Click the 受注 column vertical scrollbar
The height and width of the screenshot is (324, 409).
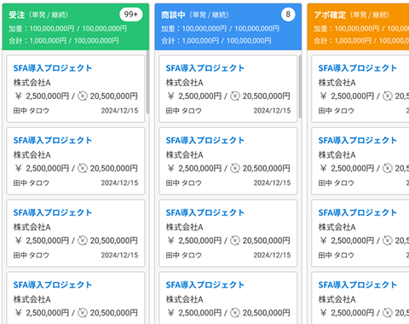pyautogui.click(x=147, y=83)
